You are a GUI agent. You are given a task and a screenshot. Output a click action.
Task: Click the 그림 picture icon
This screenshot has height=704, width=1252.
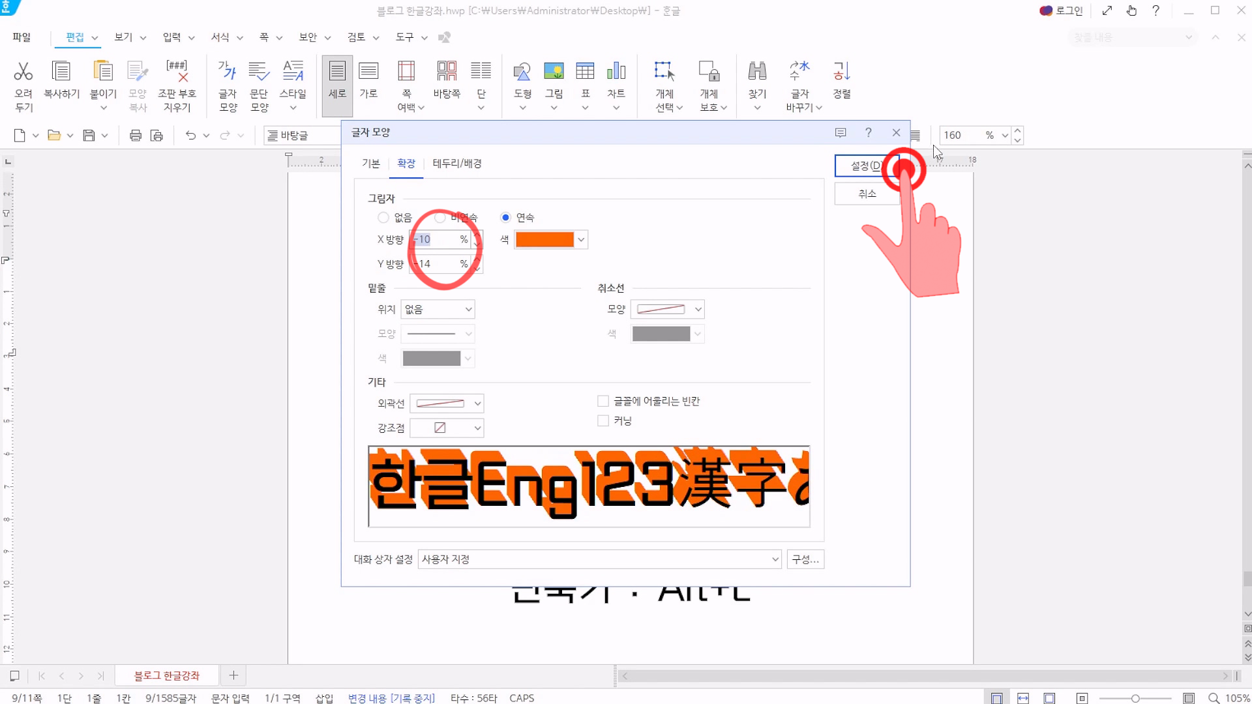pyautogui.click(x=554, y=72)
